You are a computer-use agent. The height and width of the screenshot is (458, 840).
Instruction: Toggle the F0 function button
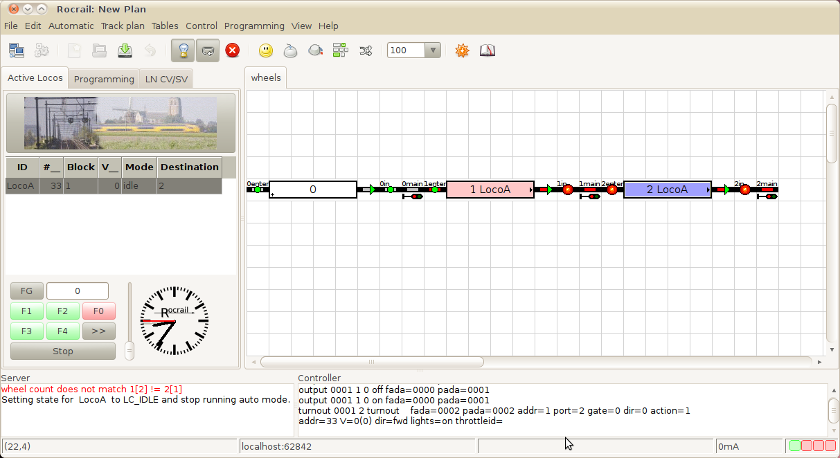98,311
